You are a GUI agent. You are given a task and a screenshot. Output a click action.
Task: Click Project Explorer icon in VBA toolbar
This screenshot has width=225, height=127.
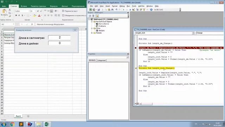(137, 10)
